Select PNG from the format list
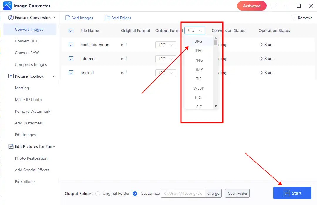 [199, 60]
